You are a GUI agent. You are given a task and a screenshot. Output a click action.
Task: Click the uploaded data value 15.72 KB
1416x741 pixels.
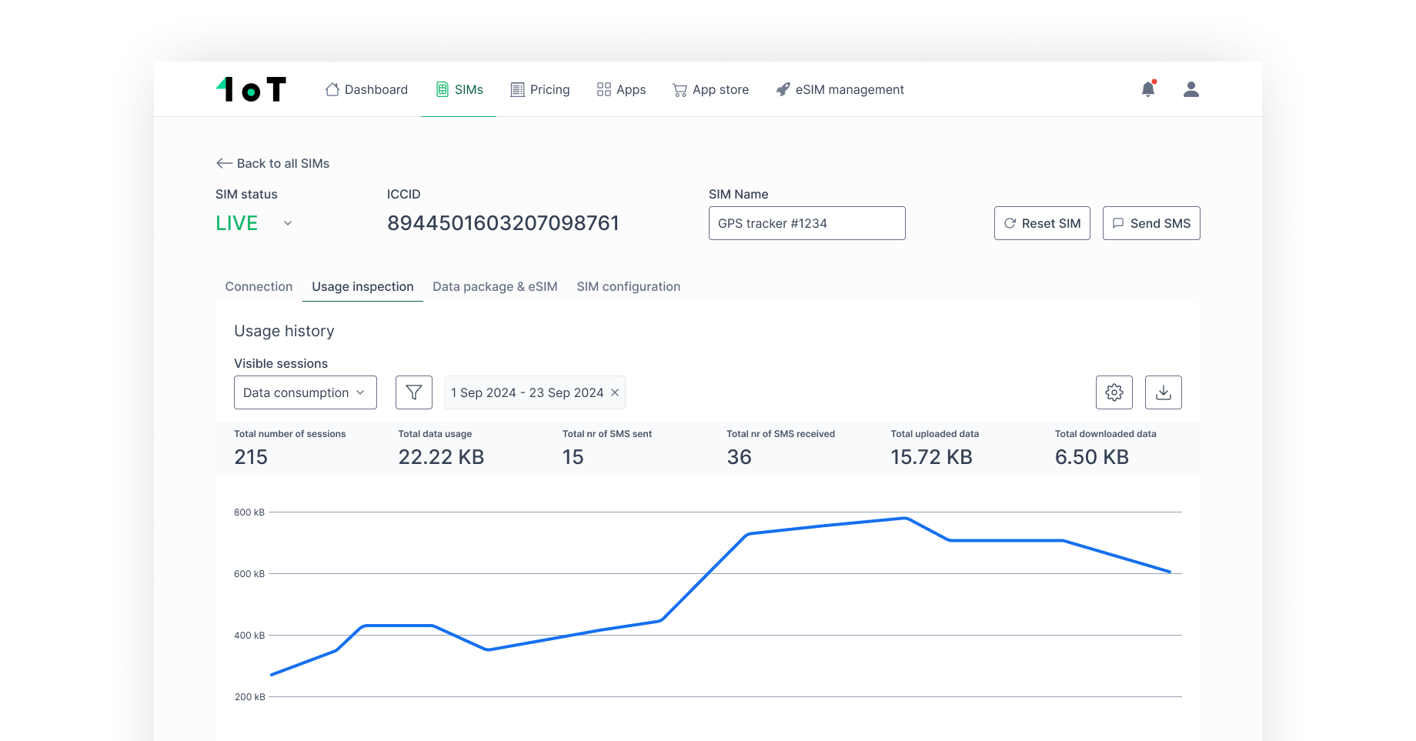[931, 457]
